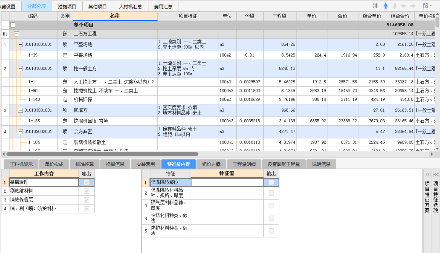Open the 组价方案 bottom tab
Screen dimensions: 440x253
(211, 164)
